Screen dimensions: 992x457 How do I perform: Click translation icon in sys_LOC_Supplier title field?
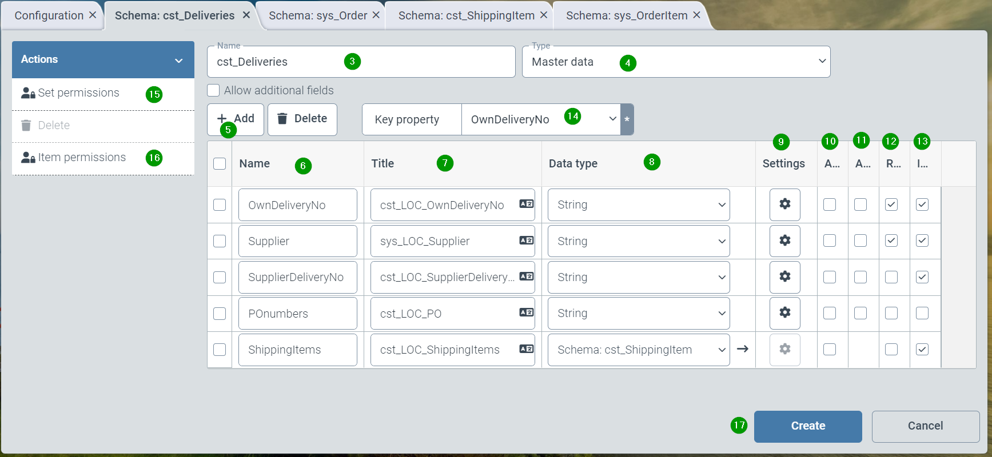526,240
